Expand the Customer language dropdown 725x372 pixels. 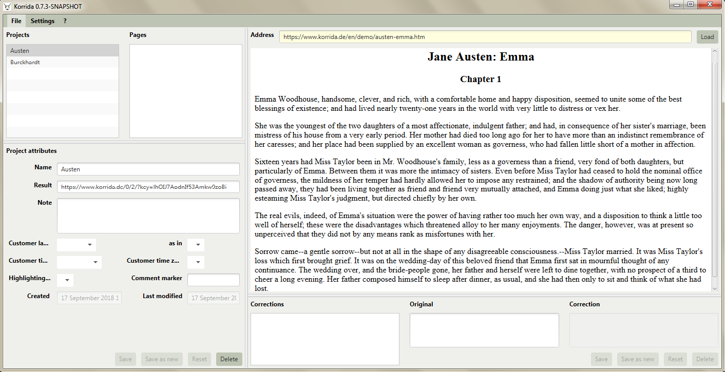(77, 245)
